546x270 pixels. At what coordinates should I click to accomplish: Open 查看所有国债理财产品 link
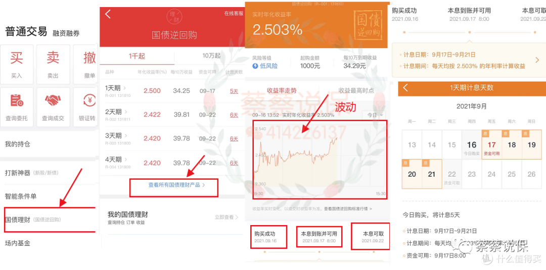(x=176, y=185)
